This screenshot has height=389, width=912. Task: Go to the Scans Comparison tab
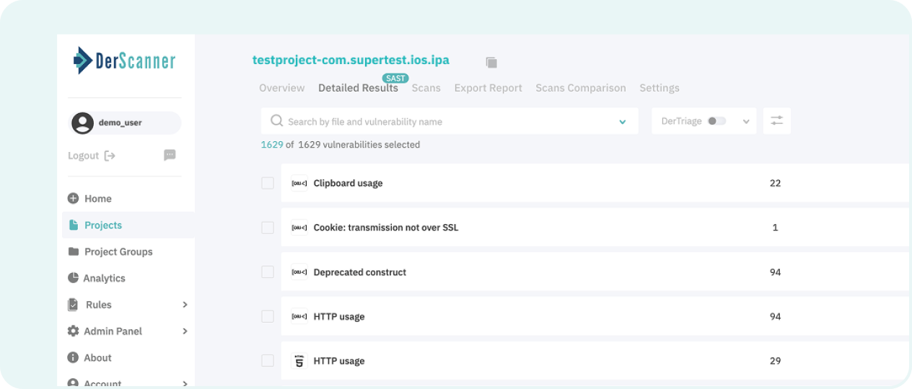[x=581, y=88]
